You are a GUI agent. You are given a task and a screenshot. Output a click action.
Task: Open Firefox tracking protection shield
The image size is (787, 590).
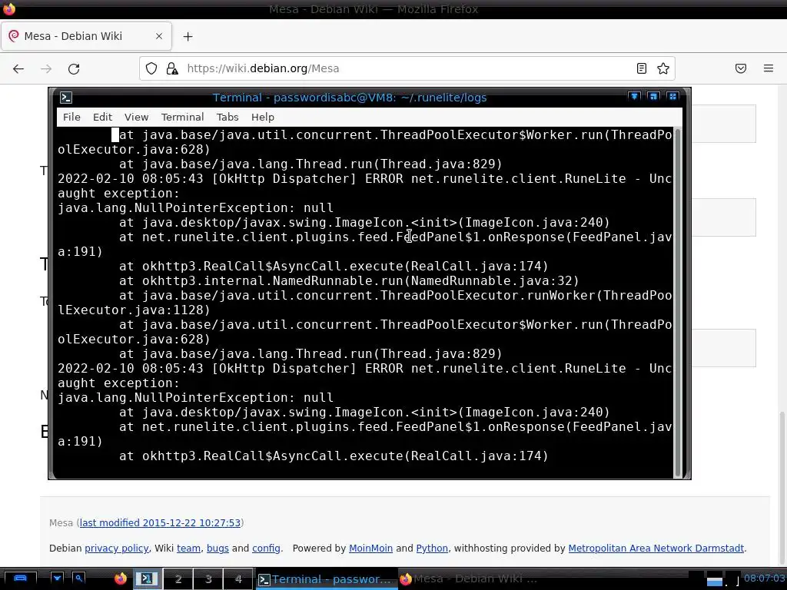click(151, 68)
